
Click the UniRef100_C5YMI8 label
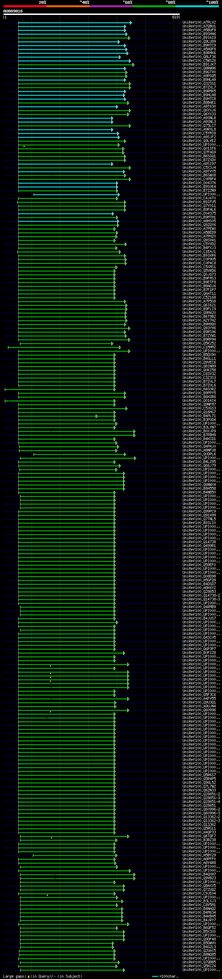(x=199, y=133)
